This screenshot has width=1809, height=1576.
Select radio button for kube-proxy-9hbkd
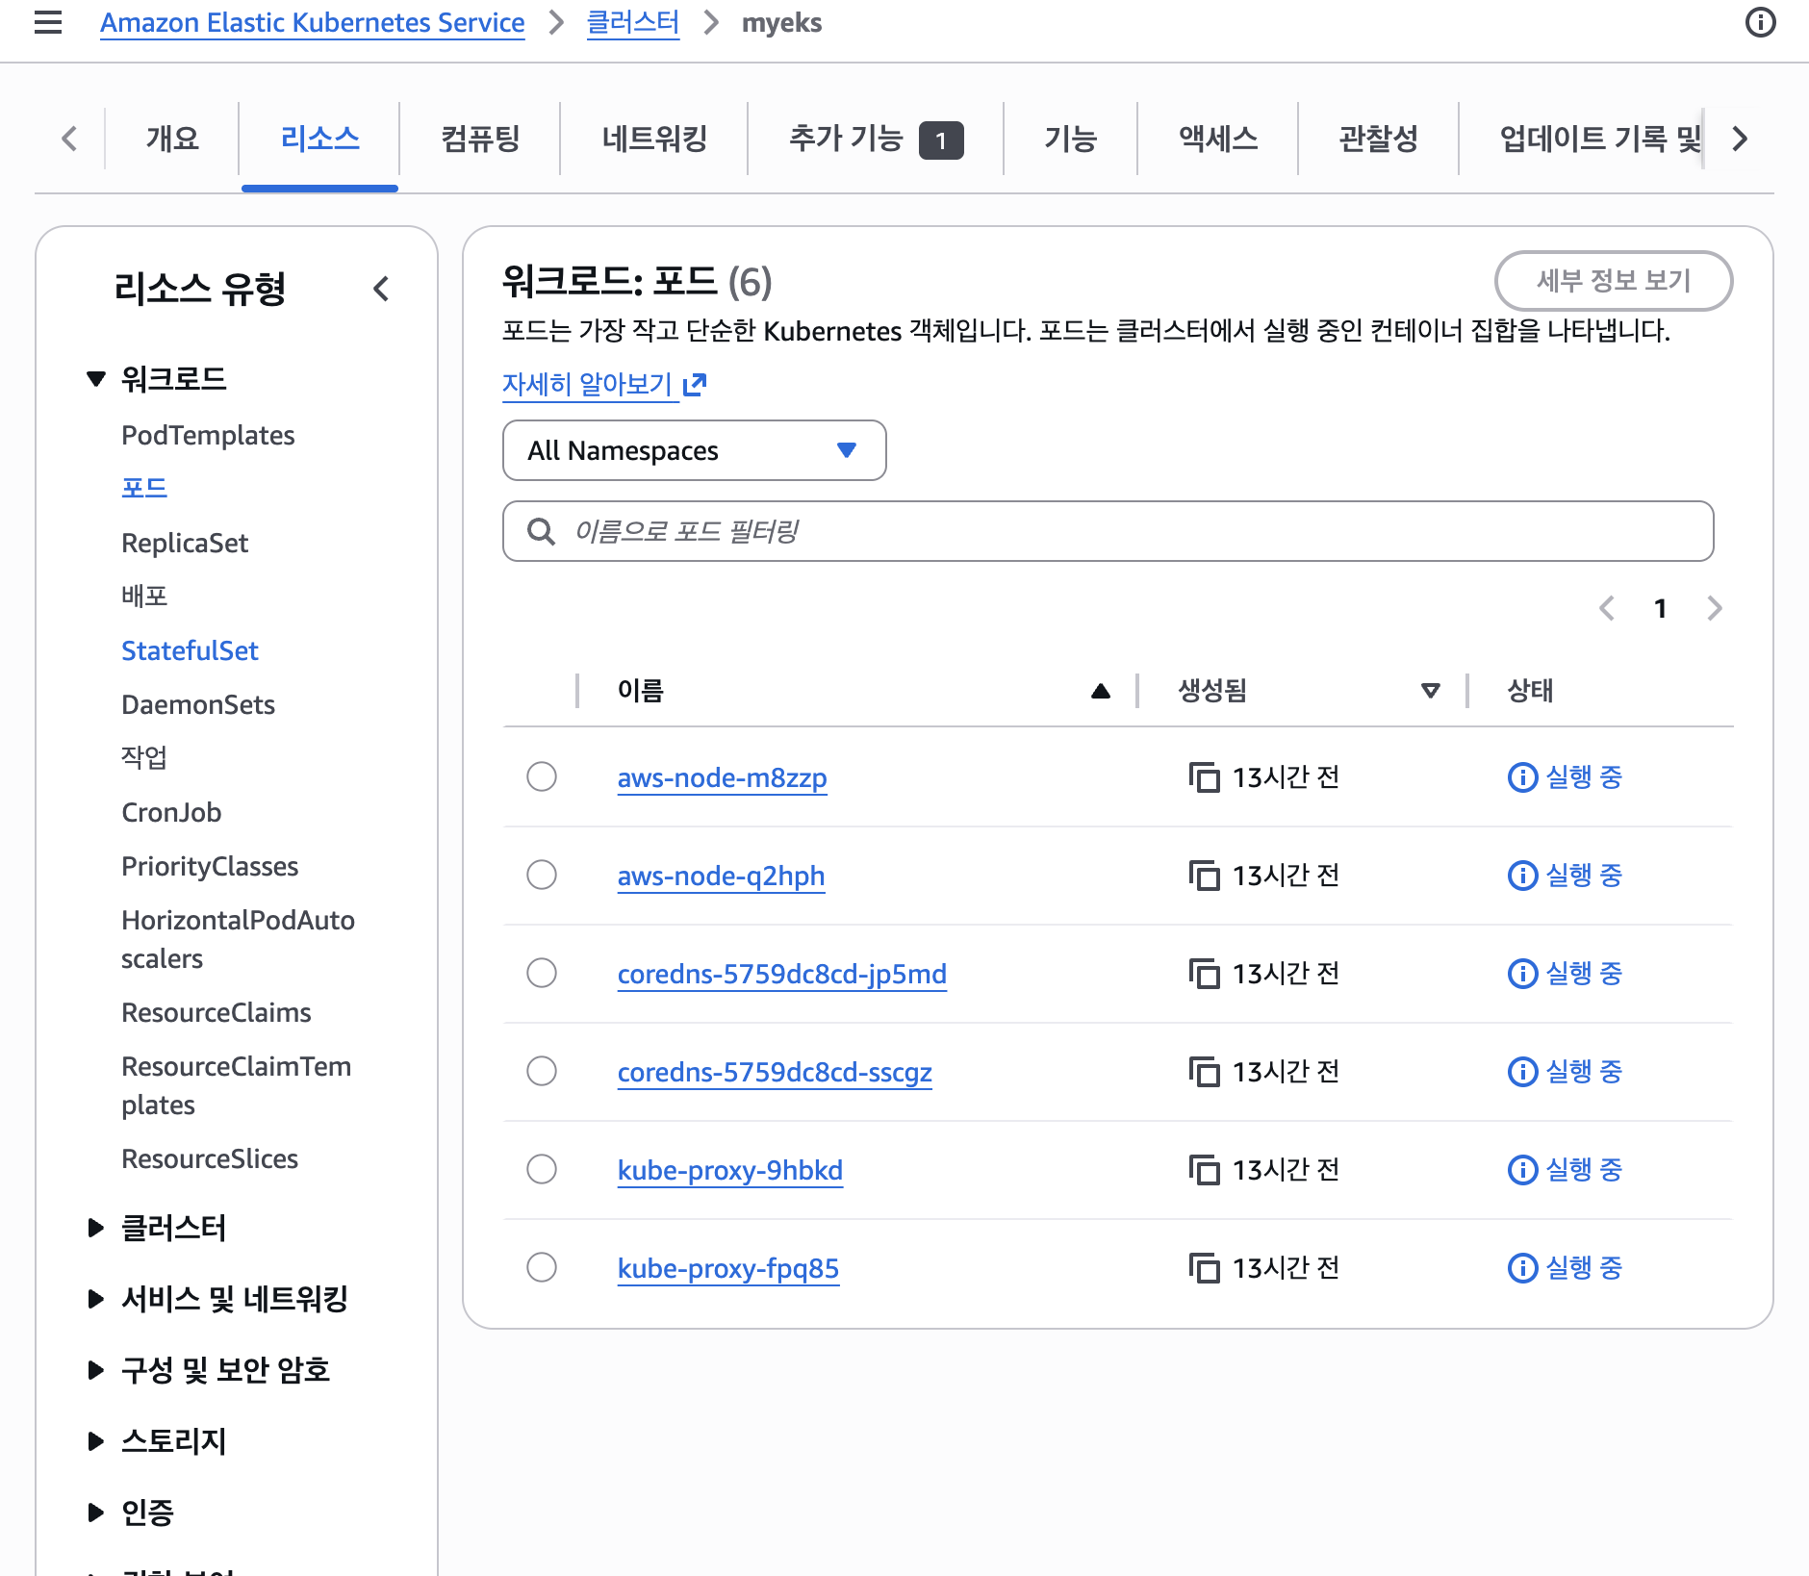pyautogui.click(x=542, y=1169)
